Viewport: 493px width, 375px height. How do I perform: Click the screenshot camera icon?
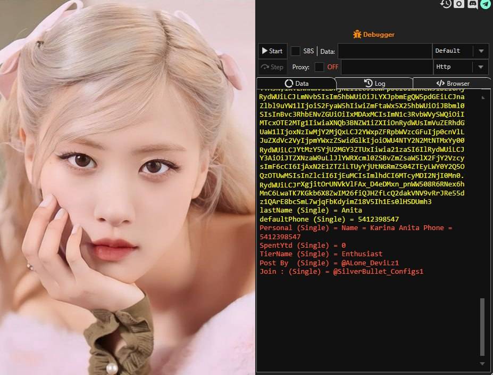[459, 4]
